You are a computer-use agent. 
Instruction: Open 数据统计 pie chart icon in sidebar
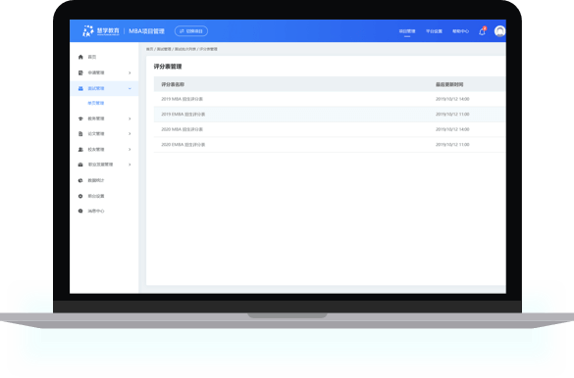tap(80, 180)
